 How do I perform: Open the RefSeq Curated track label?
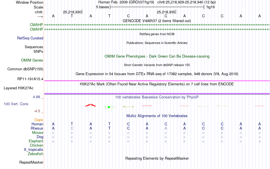pos(30,38)
